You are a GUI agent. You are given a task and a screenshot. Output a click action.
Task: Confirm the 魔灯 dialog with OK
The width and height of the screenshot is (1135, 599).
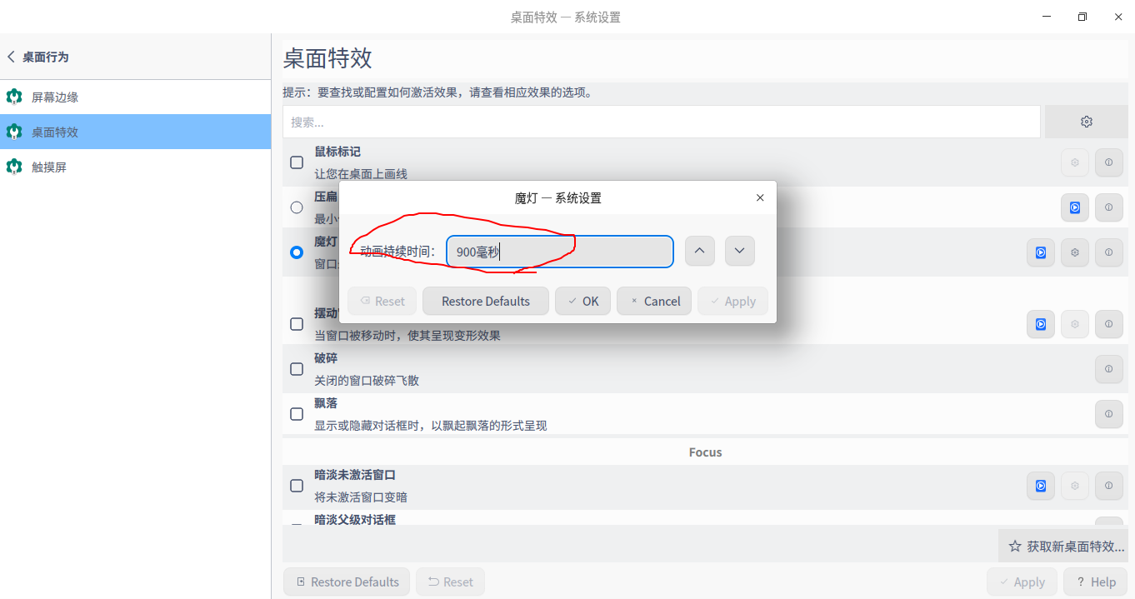pos(582,302)
